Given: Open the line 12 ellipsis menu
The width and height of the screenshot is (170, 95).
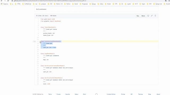Looking at the screenshot, I should [x=35, y=41].
